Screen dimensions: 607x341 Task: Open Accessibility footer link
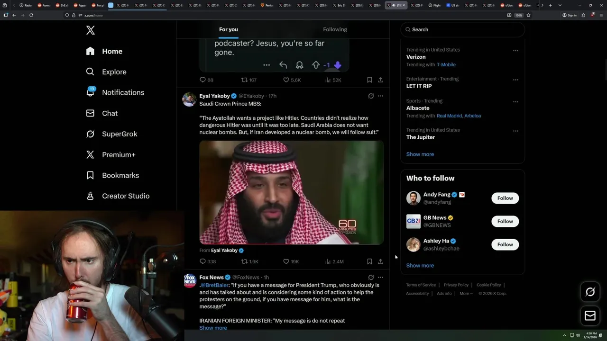click(x=417, y=294)
